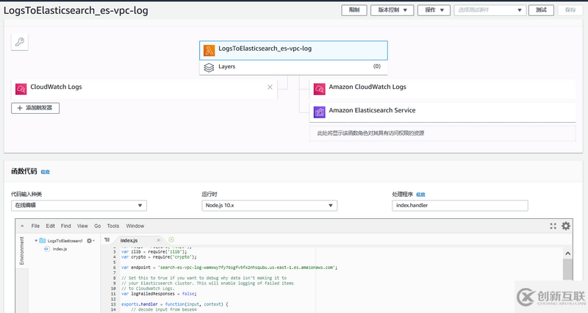The height and width of the screenshot is (313, 588).
Task: Open the Find menu in editor
Action: 66,226
